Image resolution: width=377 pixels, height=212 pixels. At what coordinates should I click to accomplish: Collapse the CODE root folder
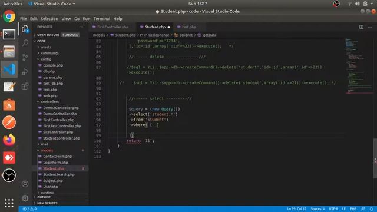(x=41, y=41)
